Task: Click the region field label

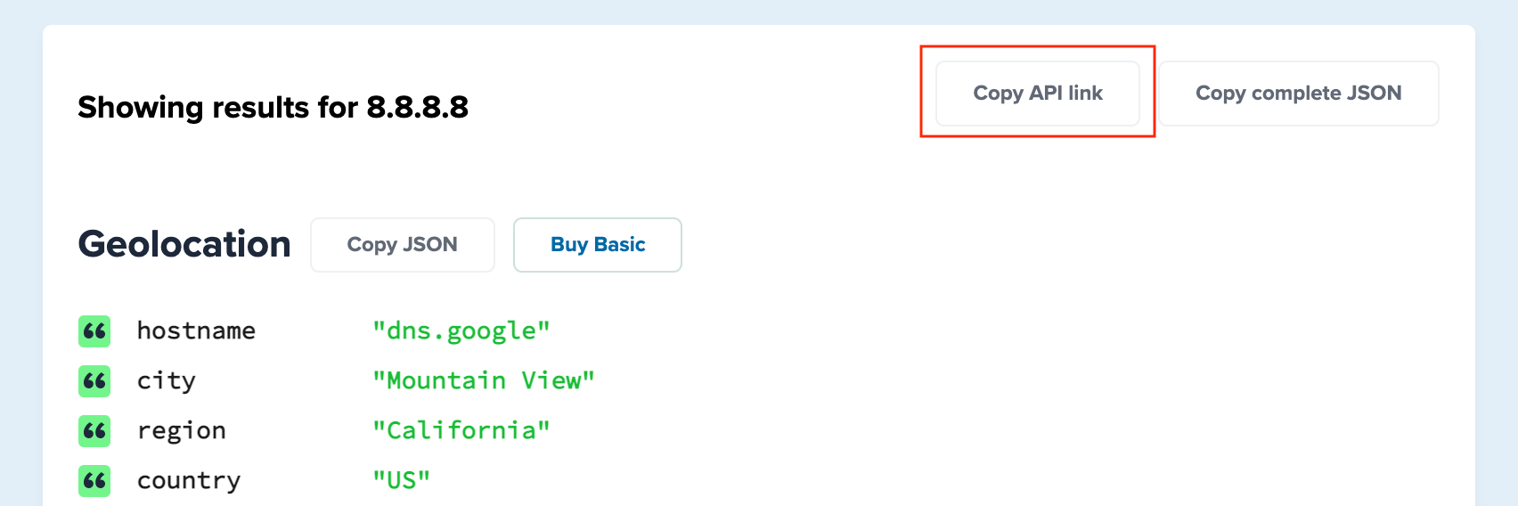Action: 182,431
